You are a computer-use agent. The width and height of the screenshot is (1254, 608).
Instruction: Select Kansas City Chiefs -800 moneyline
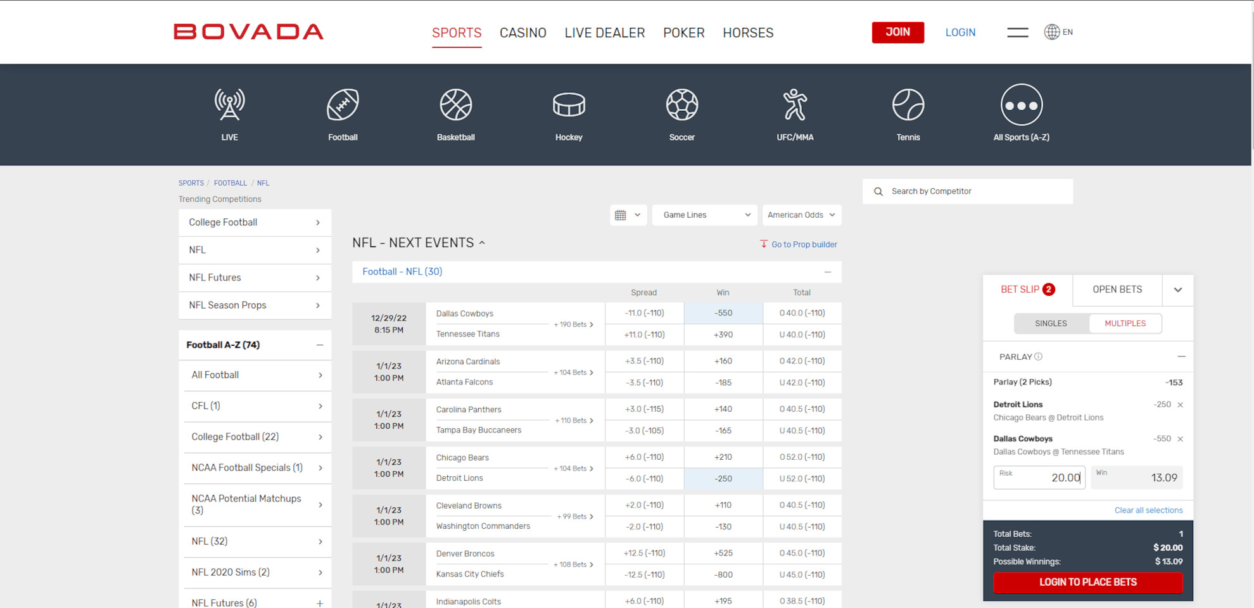(723, 575)
